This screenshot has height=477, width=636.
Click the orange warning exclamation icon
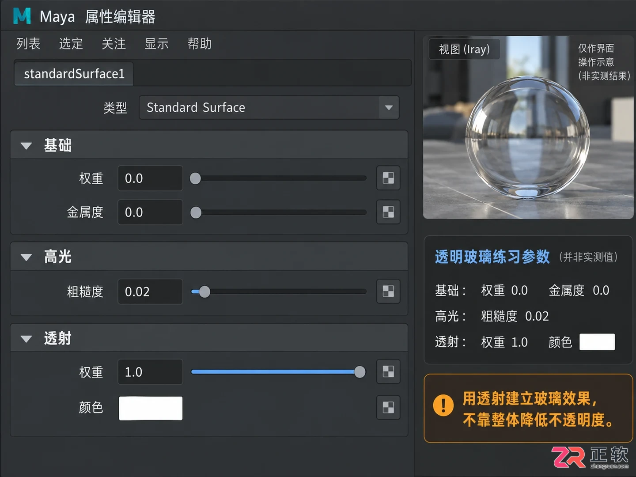click(x=443, y=405)
